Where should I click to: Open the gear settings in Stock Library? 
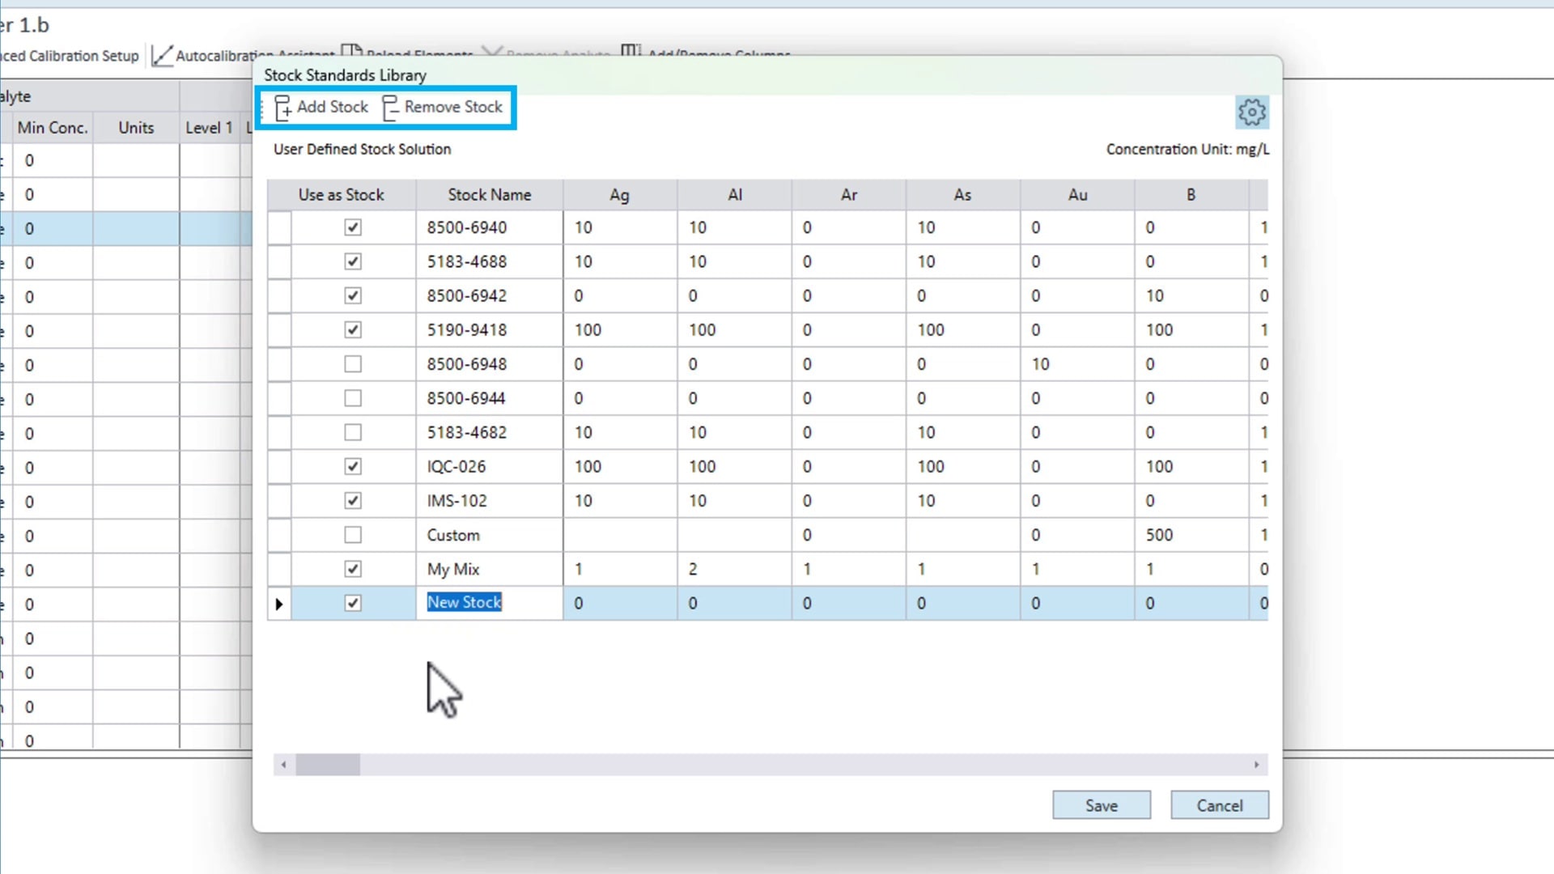tap(1251, 112)
